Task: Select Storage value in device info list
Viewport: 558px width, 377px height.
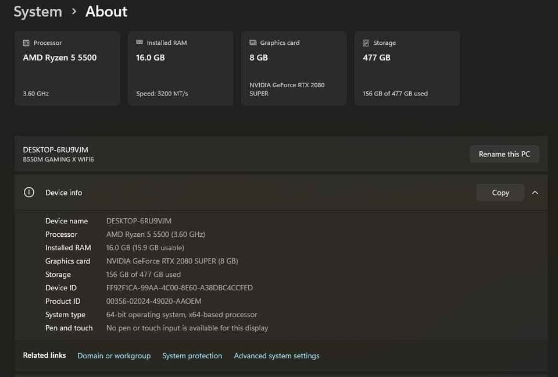Action: (144, 275)
